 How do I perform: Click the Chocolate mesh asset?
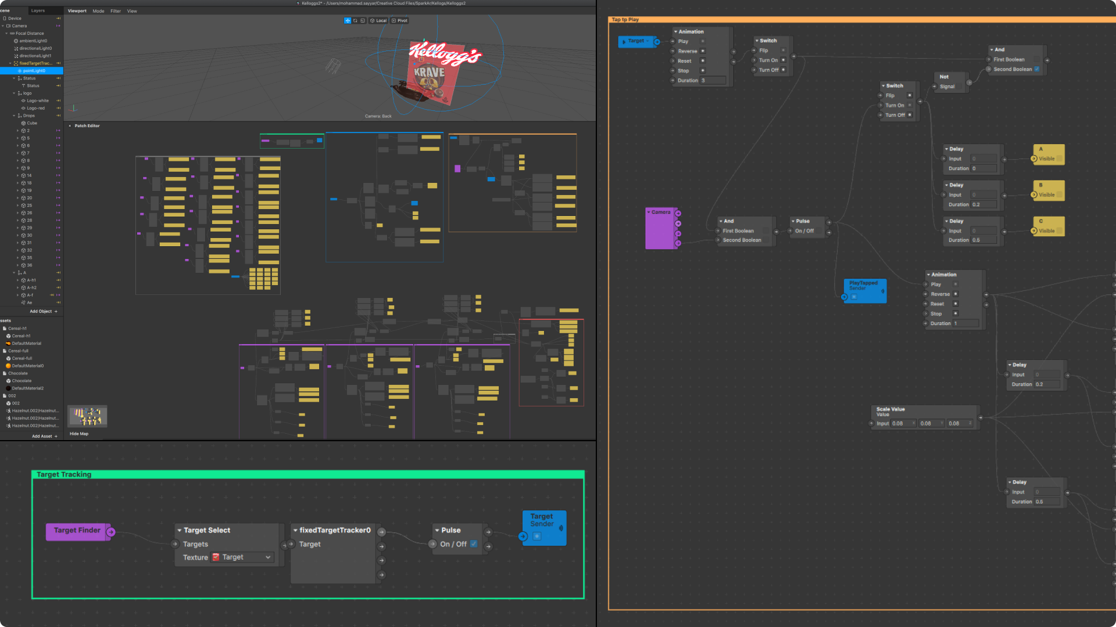[x=22, y=381]
